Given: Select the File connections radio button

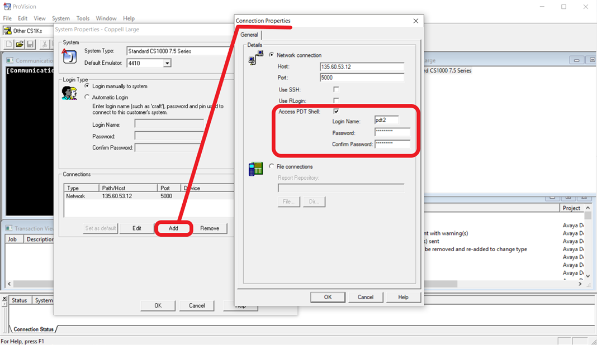Looking at the screenshot, I should point(272,166).
